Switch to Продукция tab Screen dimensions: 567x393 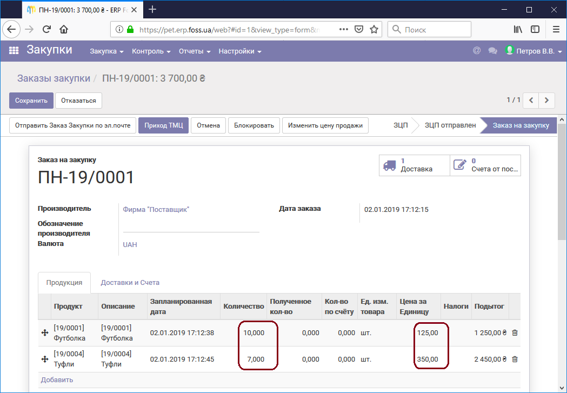point(64,282)
